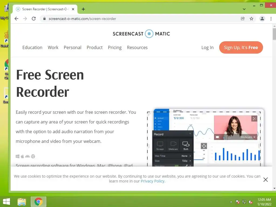Open the Webcam dropdown in preview

tap(248, 137)
